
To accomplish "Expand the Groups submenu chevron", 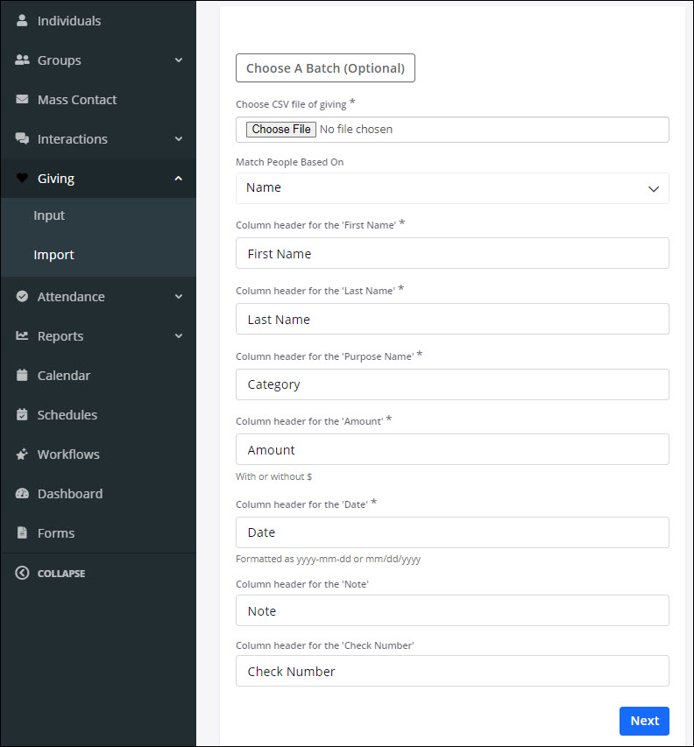I will click(x=179, y=60).
